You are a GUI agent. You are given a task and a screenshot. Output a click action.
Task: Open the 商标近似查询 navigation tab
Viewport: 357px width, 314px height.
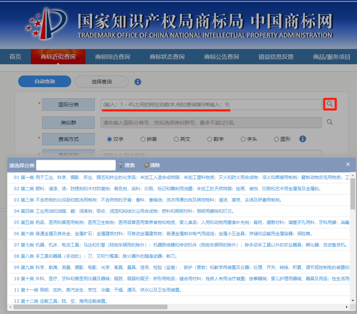(58, 57)
